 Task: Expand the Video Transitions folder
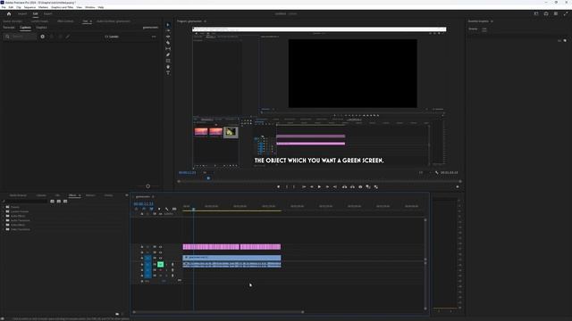pos(4,229)
